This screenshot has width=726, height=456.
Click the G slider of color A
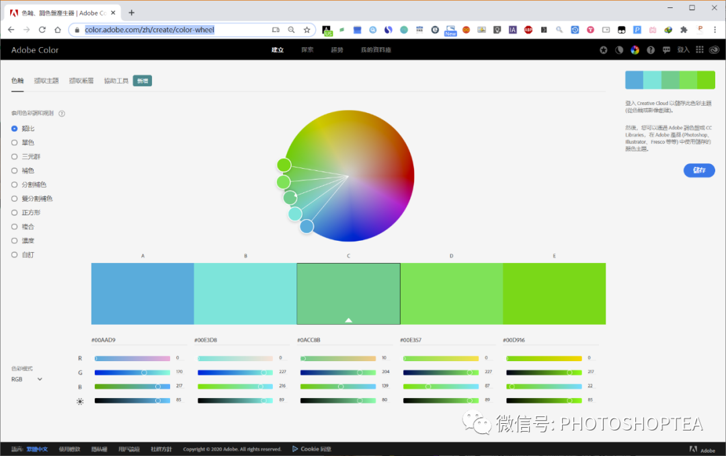click(132, 373)
